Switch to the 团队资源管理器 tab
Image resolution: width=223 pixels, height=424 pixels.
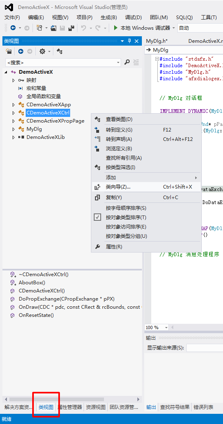124,407
